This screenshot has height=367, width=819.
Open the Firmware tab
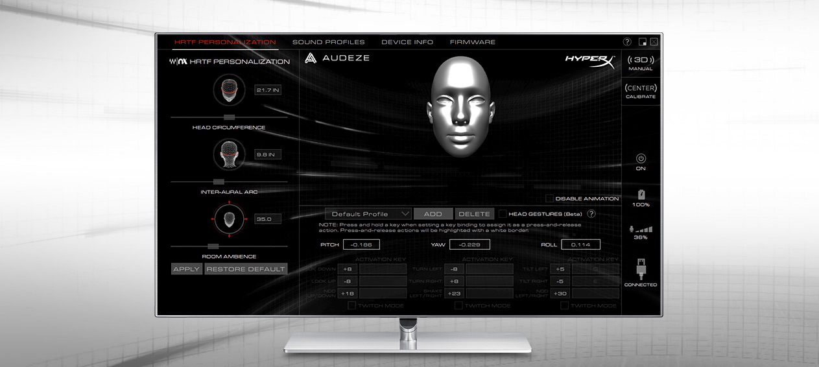point(473,42)
